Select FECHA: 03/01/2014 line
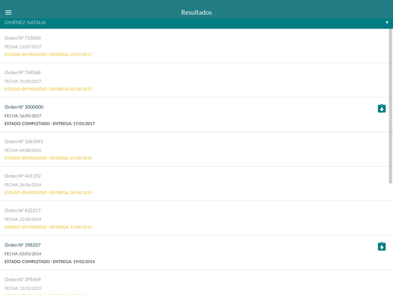 (x=23, y=254)
